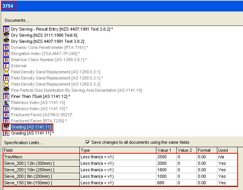Click hourglass icon for first Field Density Sand Replacement
Image resolution: width=243 pixels, height=190 pixels.
click(6, 72)
